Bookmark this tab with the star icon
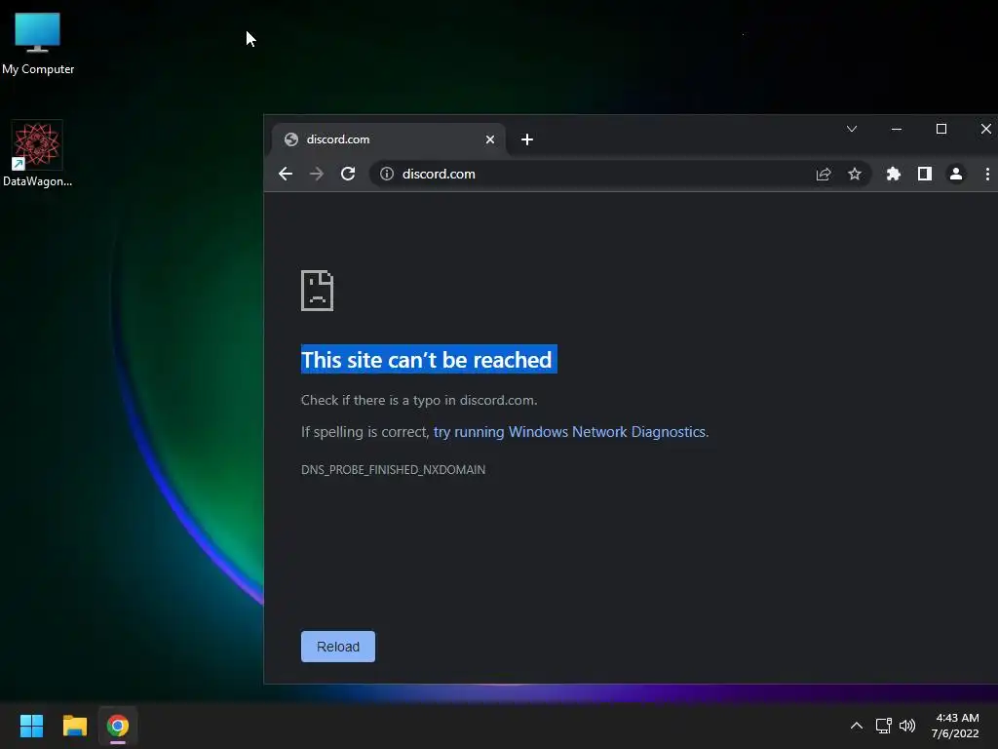The height and width of the screenshot is (749, 998). click(x=855, y=174)
